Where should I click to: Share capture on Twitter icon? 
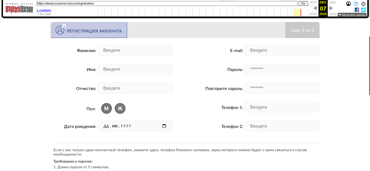click(363, 10)
